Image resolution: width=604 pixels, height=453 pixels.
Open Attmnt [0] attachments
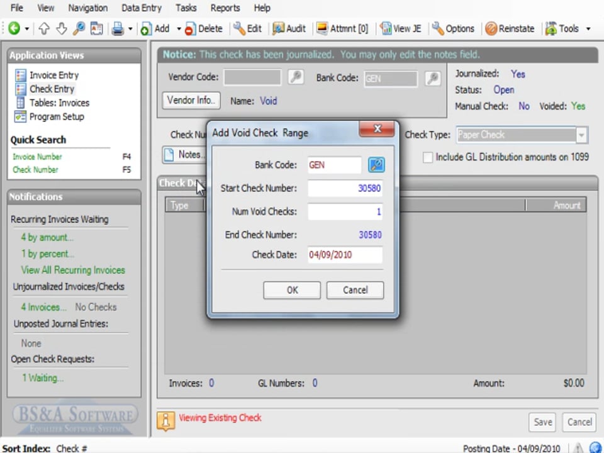click(x=342, y=28)
